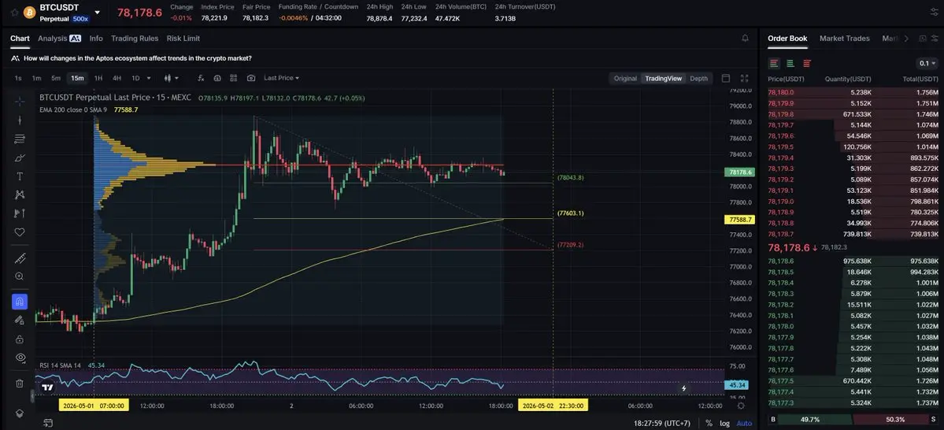This screenshot has width=944, height=430.
Task: Switch to the Analysis AI tab
Action: pos(59,38)
